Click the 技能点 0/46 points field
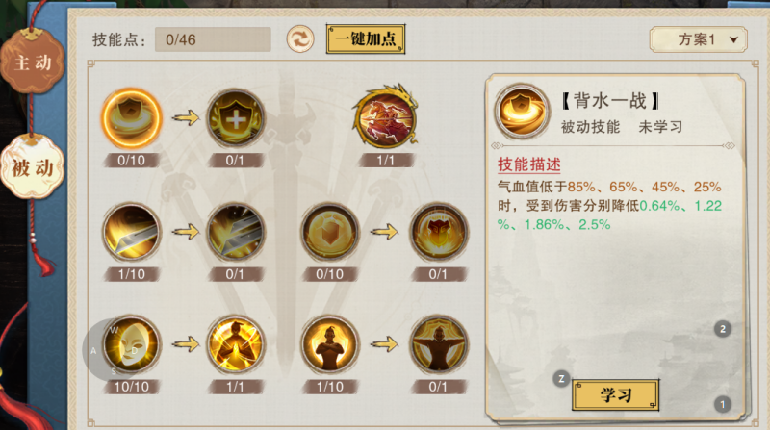Image resolution: width=770 pixels, height=430 pixels. 213,39
